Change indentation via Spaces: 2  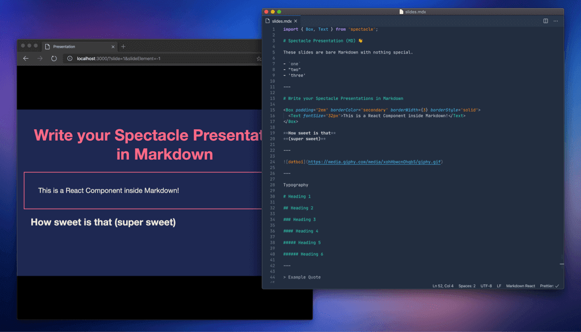coord(467,286)
